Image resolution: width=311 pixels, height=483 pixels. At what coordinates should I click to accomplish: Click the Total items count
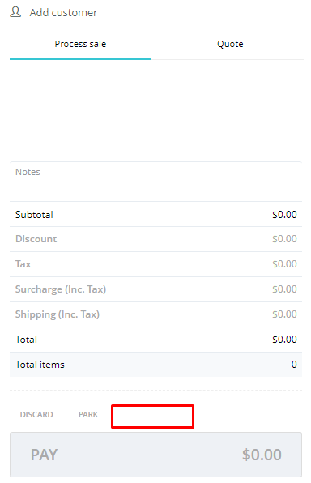[x=294, y=365]
